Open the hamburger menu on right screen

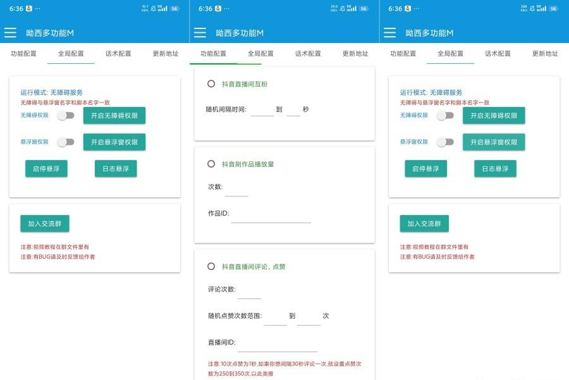point(389,33)
